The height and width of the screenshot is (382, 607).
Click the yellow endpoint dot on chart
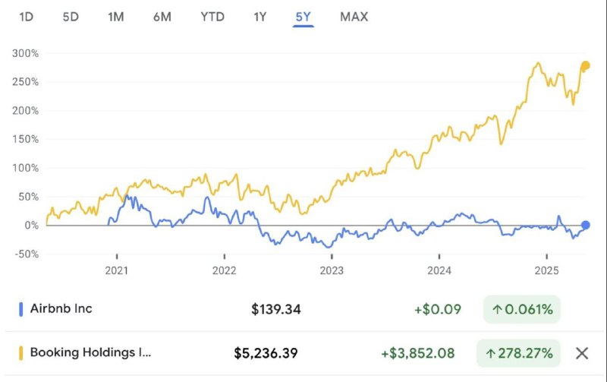586,65
